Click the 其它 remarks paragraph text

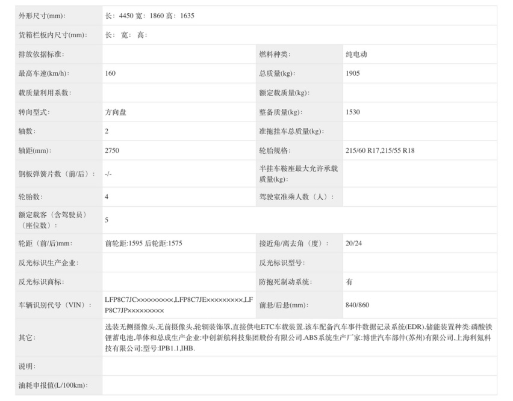(299, 338)
